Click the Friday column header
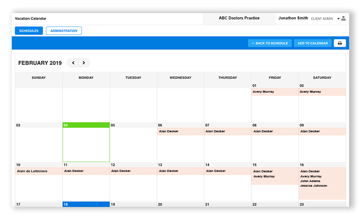The image size is (363, 220). (x=275, y=78)
